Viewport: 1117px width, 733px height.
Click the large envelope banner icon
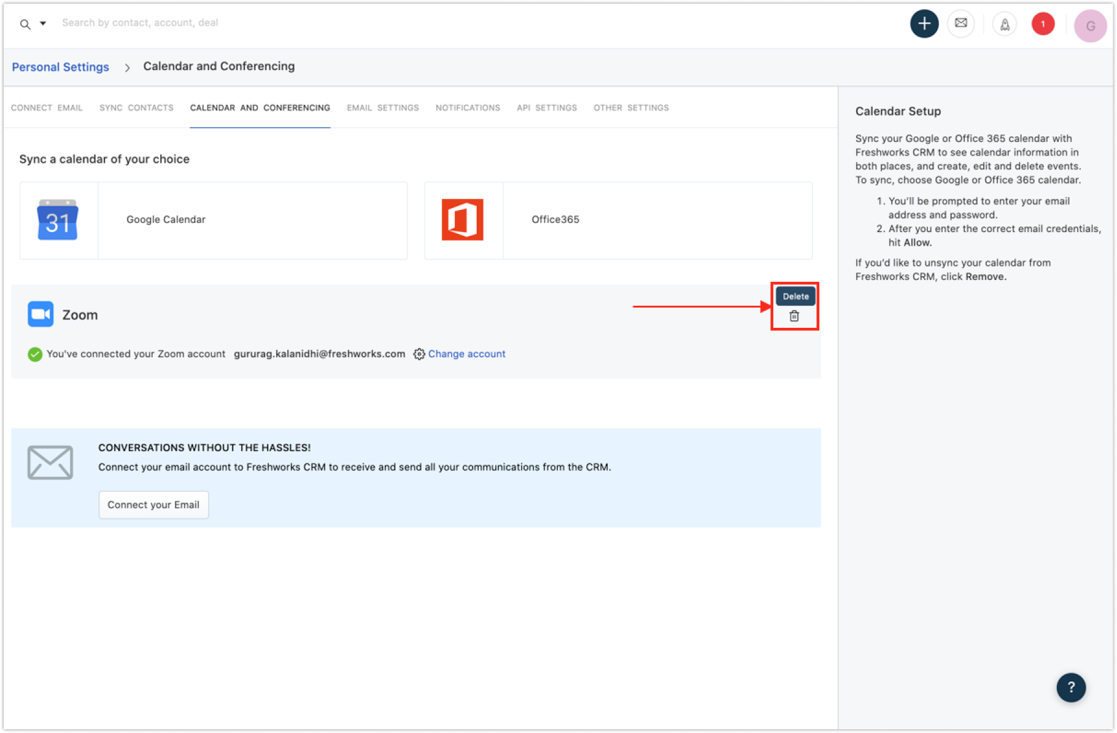pos(50,462)
